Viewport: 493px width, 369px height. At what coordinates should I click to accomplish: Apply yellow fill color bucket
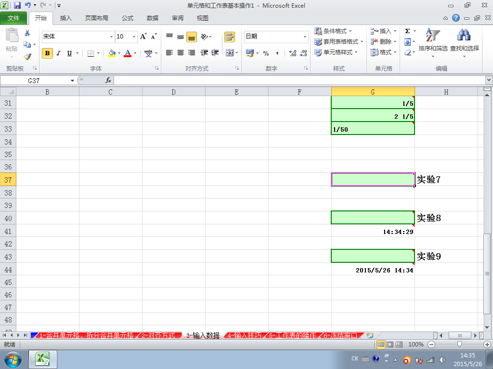[x=112, y=53]
